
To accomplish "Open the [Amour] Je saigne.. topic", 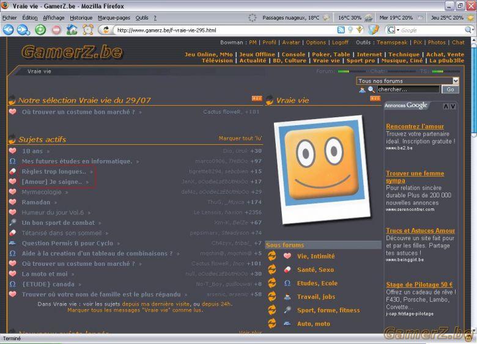I will [x=52, y=181].
